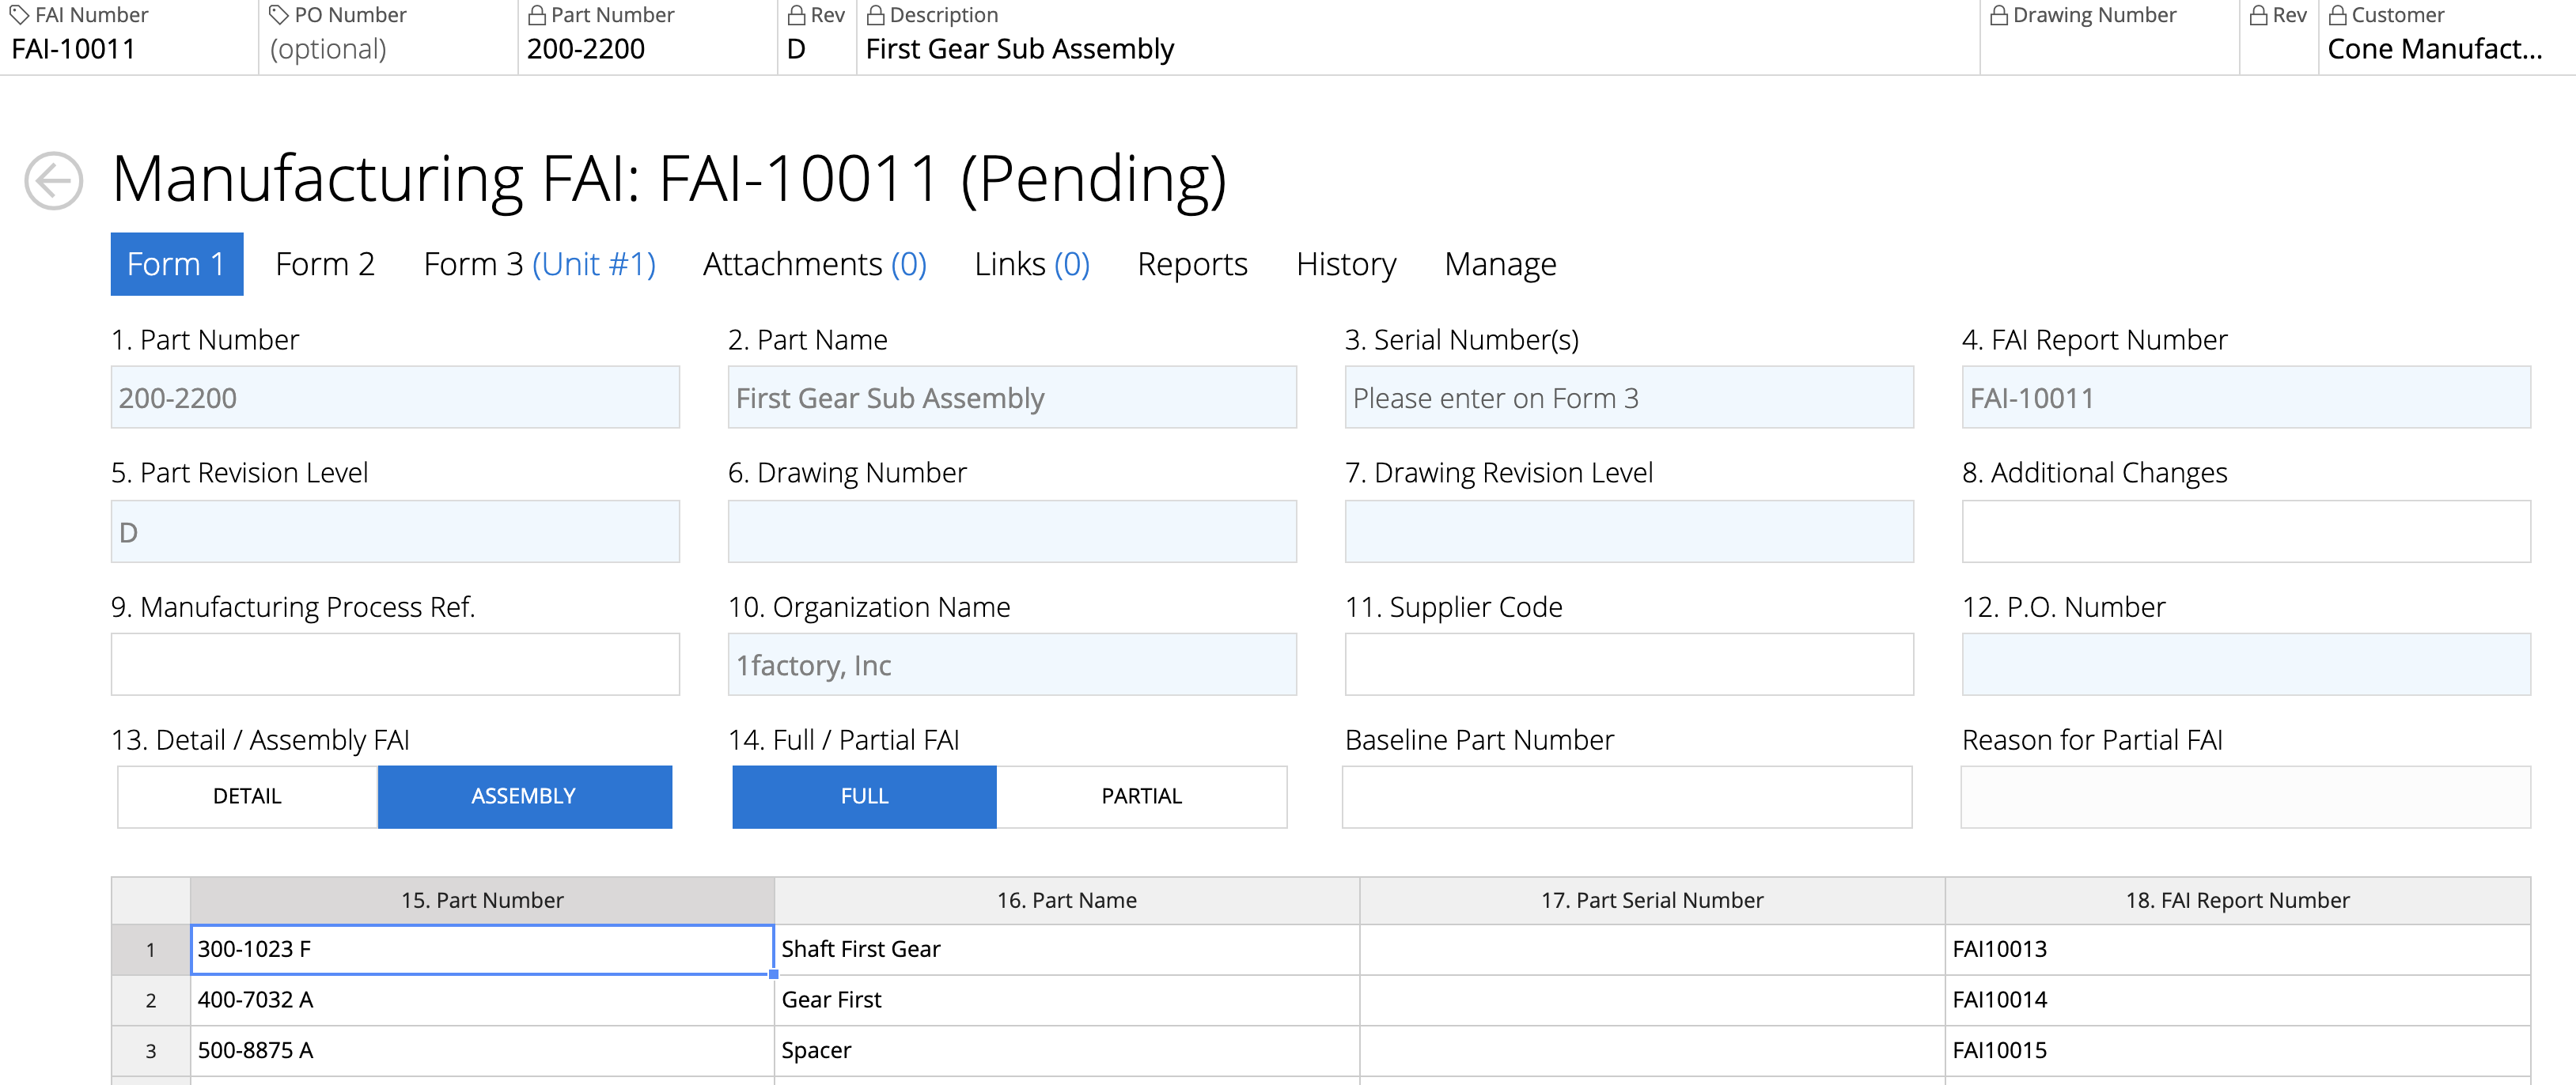The height and width of the screenshot is (1085, 2576).
Task: Select the Shaft First Gear cell
Action: click(1067, 949)
